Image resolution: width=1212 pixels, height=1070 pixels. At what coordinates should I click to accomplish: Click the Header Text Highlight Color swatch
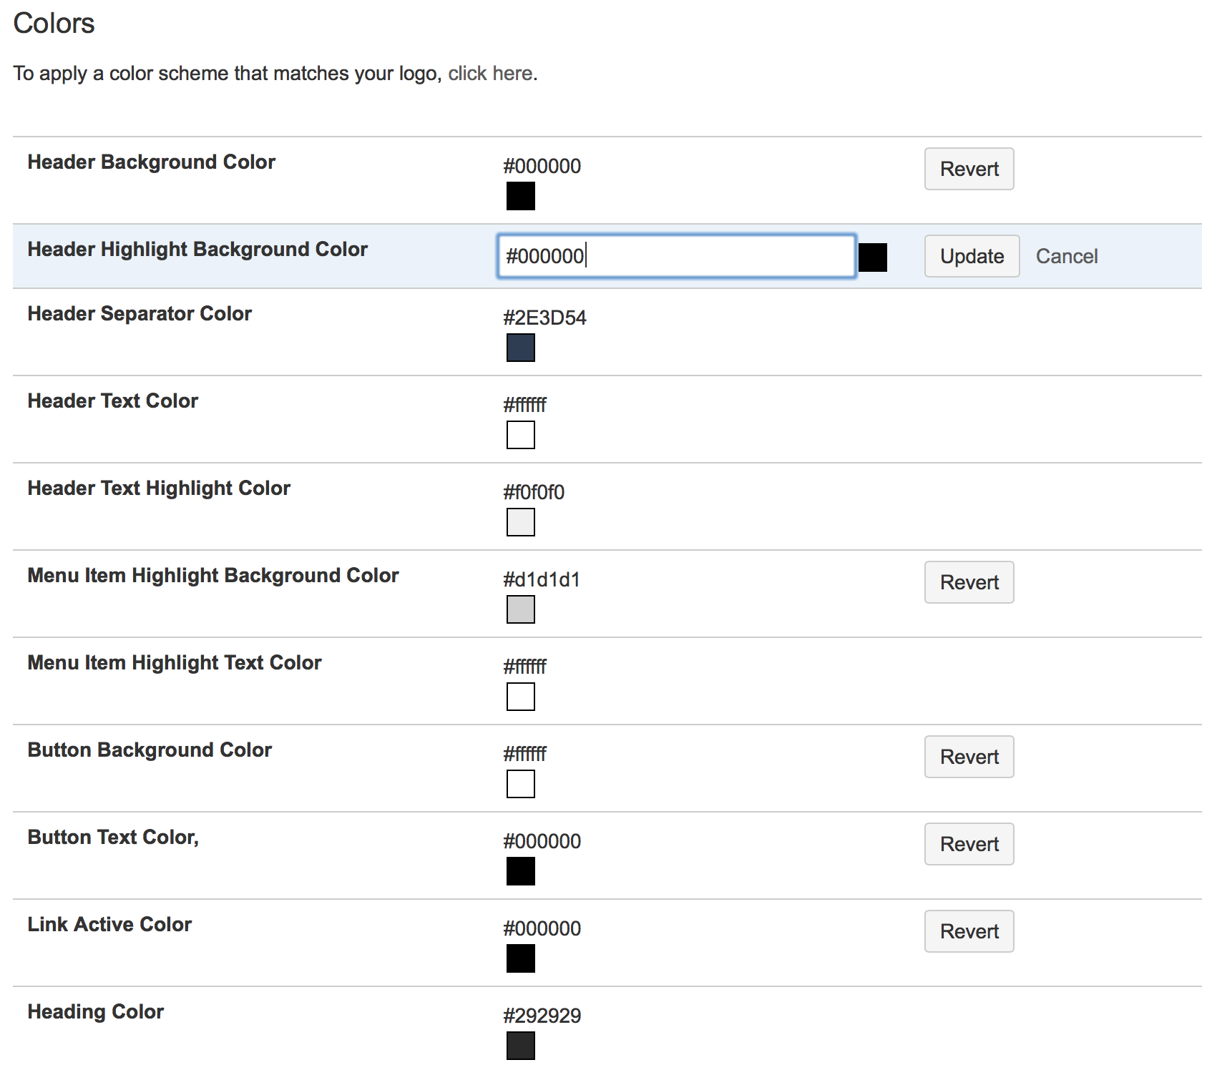pos(520,522)
